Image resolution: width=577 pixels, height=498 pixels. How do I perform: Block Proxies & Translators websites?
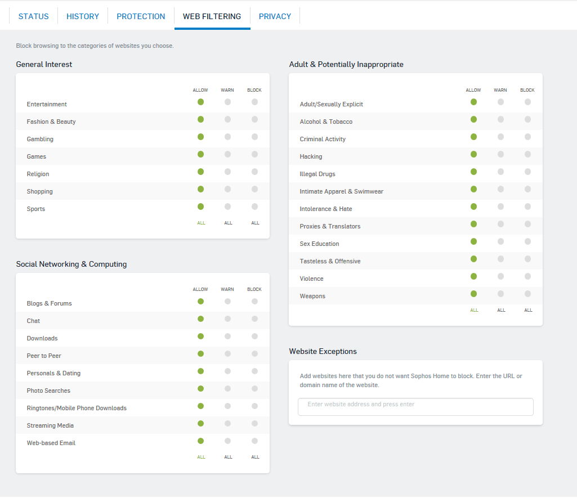click(527, 224)
